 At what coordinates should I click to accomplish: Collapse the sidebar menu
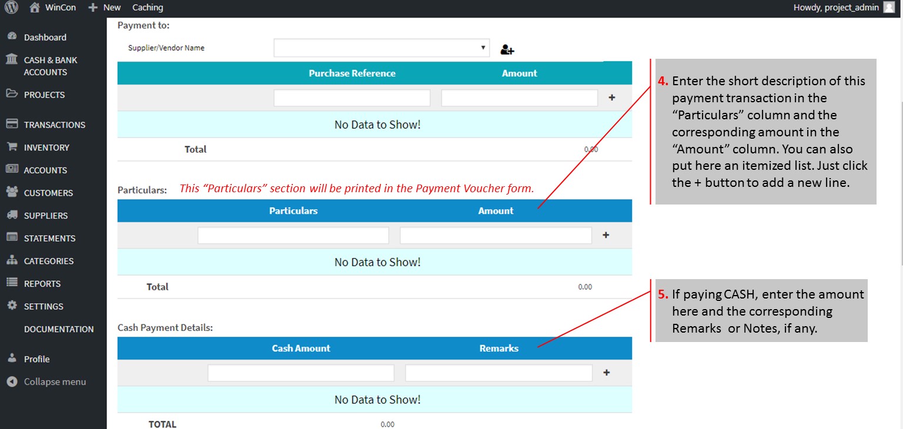54,382
